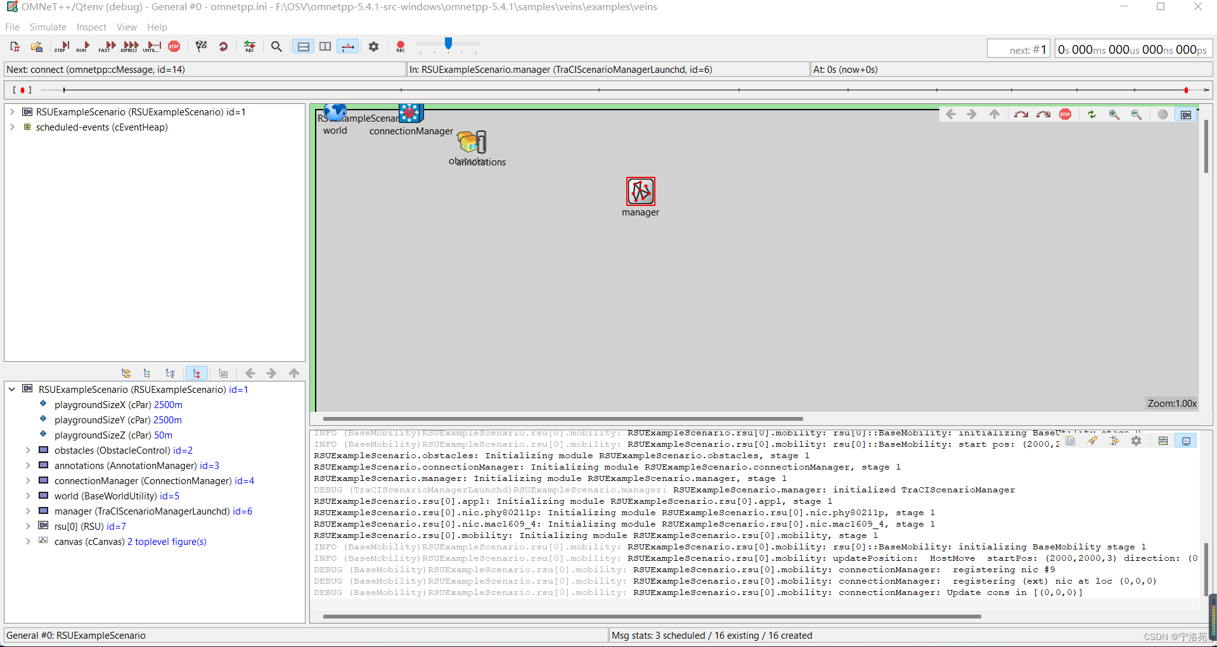Click the back navigation arrow above canvas
This screenshot has width=1217, height=647.
tap(951, 115)
